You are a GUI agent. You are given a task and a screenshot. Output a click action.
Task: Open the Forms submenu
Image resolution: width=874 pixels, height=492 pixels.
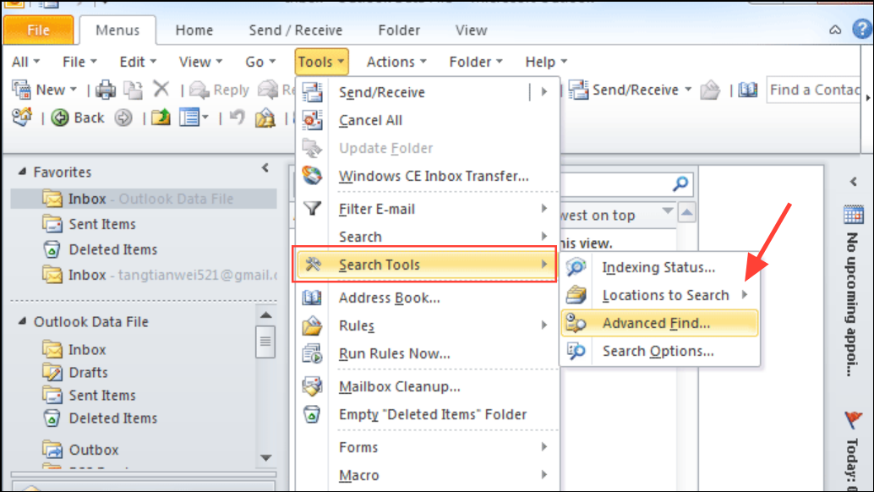[x=425, y=447]
